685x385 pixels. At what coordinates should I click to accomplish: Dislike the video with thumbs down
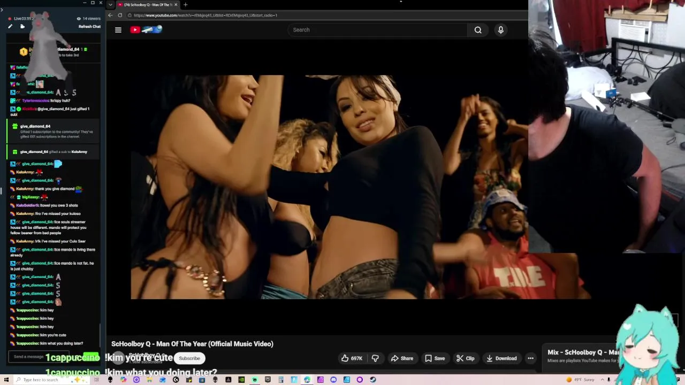(x=375, y=358)
